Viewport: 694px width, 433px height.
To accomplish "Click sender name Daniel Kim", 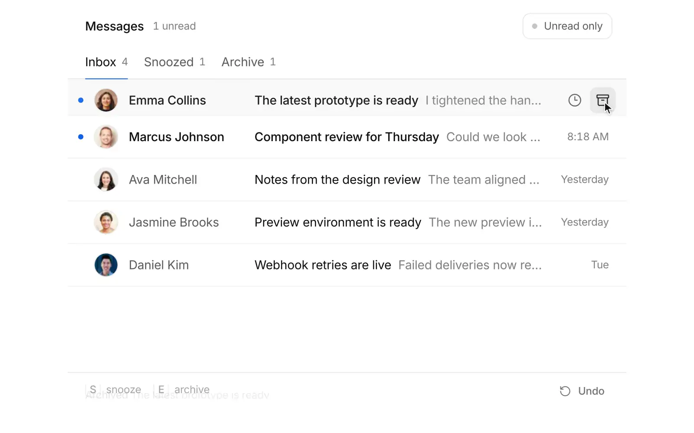I will (159, 265).
